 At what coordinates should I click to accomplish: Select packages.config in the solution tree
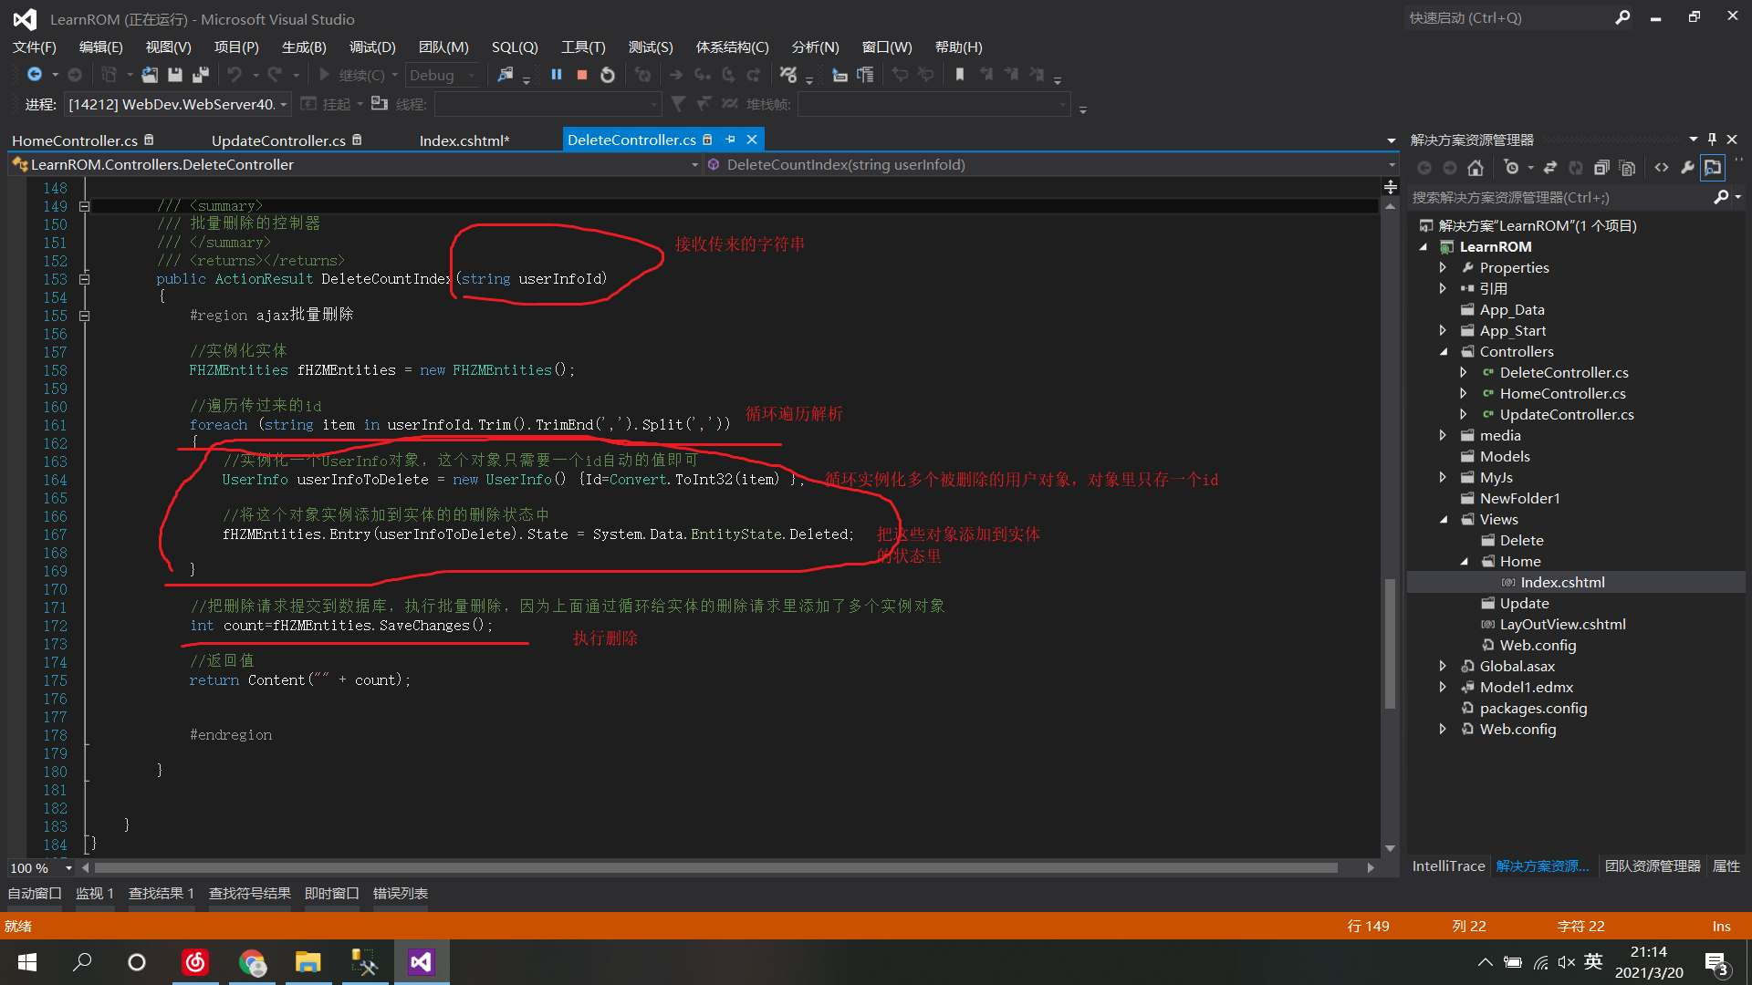click(x=1533, y=708)
